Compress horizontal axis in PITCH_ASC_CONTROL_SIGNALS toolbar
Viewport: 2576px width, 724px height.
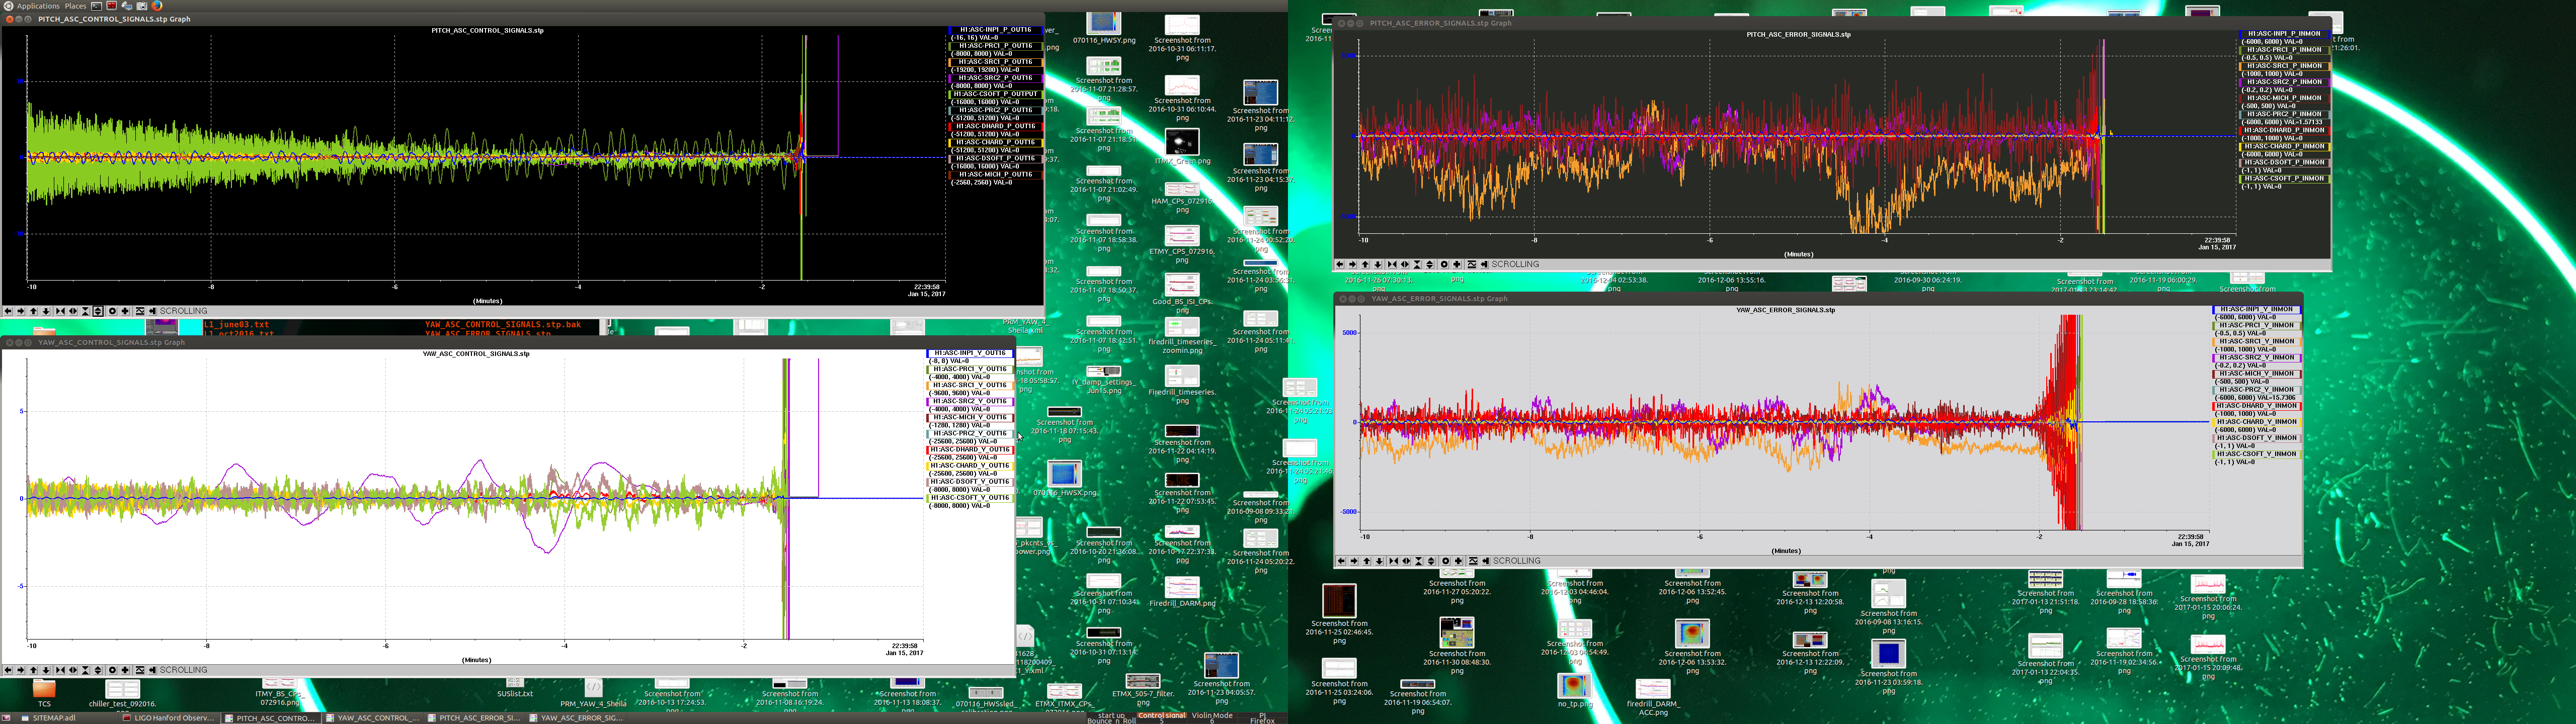point(60,311)
